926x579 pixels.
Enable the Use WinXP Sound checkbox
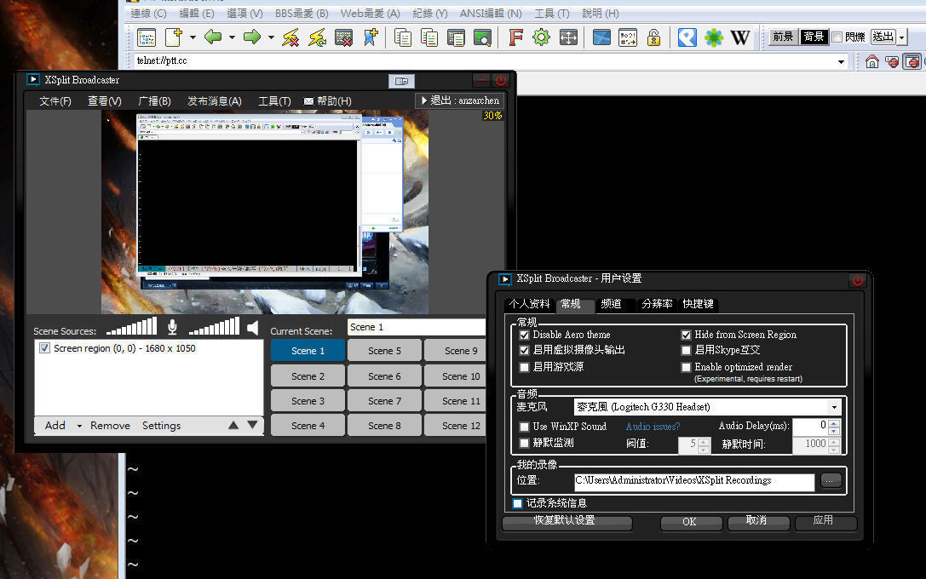pyautogui.click(x=525, y=427)
